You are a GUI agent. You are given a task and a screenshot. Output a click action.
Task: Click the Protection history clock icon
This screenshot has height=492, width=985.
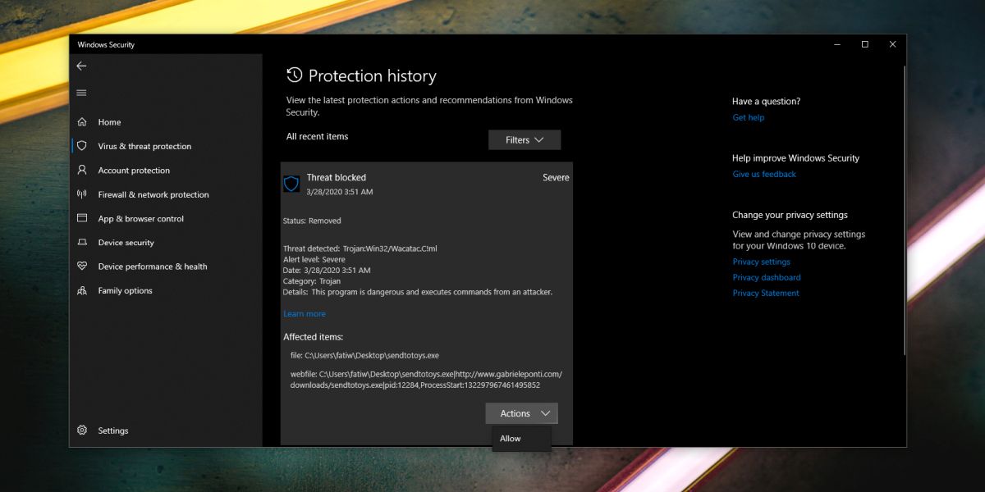tap(294, 75)
